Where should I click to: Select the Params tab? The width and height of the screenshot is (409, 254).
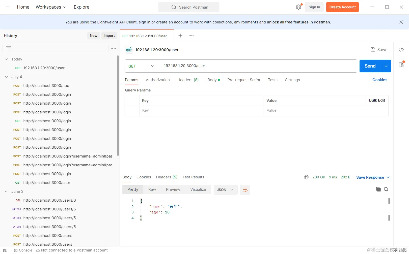(131, 80)
